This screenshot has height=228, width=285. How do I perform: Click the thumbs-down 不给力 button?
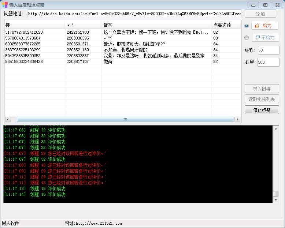click(265, 38)
